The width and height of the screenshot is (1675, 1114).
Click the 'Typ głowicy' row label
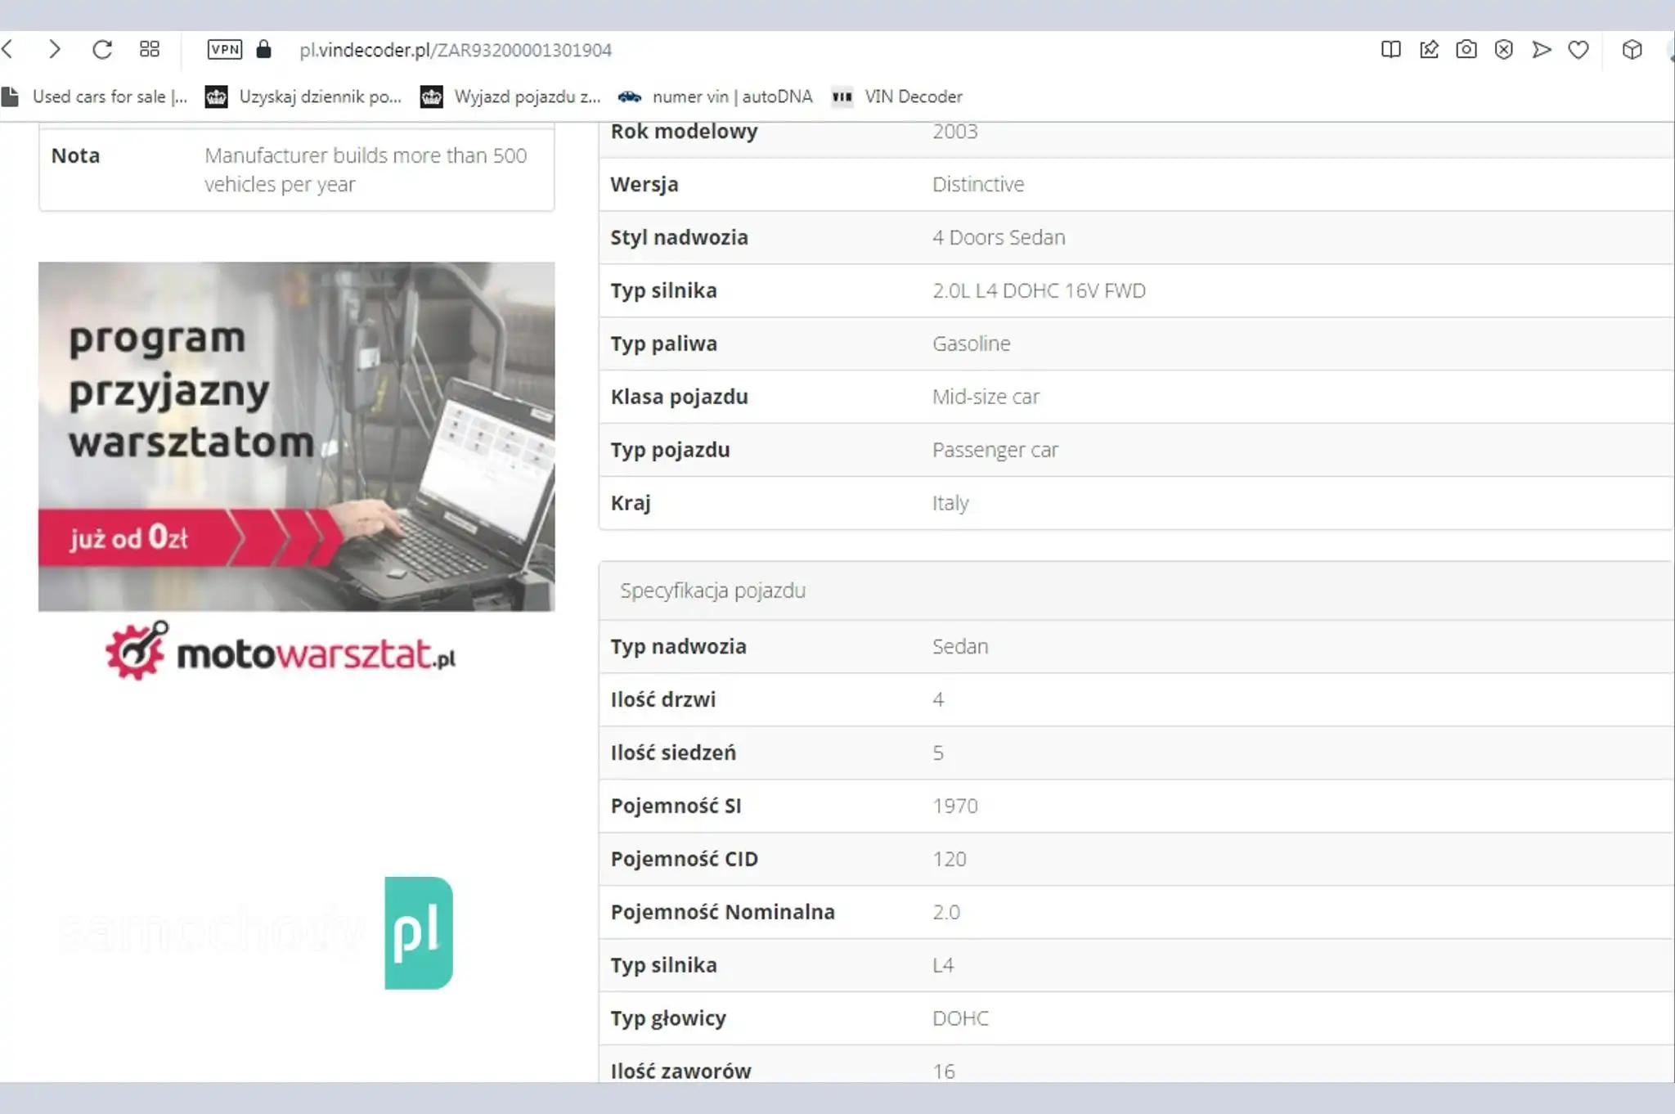coord(668,1018)
